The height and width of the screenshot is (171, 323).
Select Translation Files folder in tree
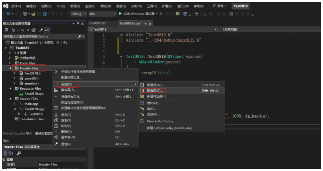coord(32,119)
